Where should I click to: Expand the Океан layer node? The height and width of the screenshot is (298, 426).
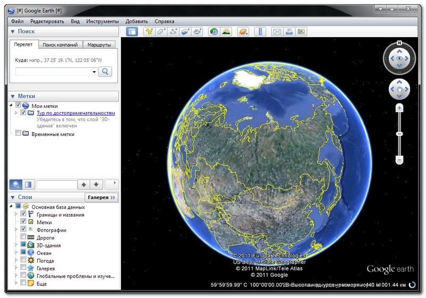point(16,252)
